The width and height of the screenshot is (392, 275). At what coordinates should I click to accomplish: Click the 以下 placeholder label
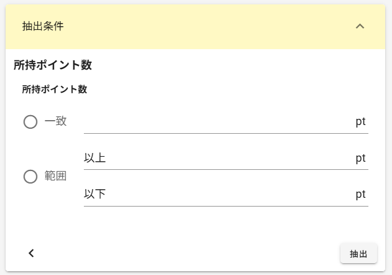(95, 195)
